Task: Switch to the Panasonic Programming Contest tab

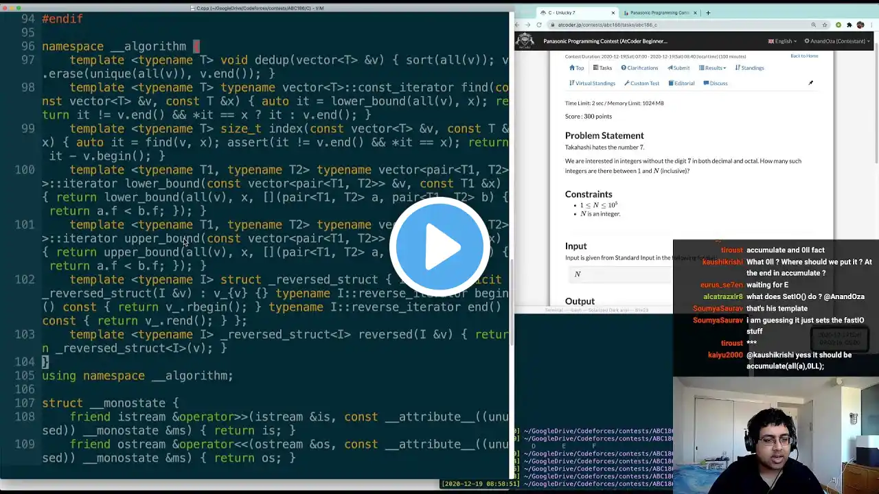Action: click(659, 12)
